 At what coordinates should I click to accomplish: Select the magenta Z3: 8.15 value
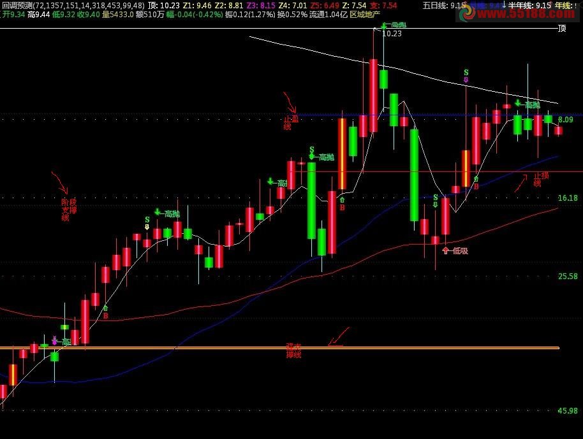[261, 6]
